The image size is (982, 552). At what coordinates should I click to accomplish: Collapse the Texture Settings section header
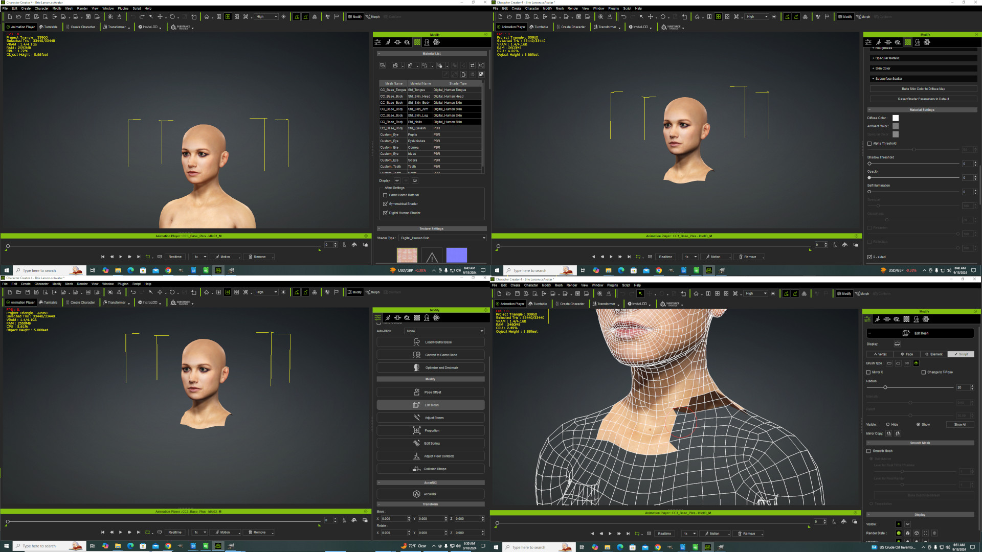point(432,229)
